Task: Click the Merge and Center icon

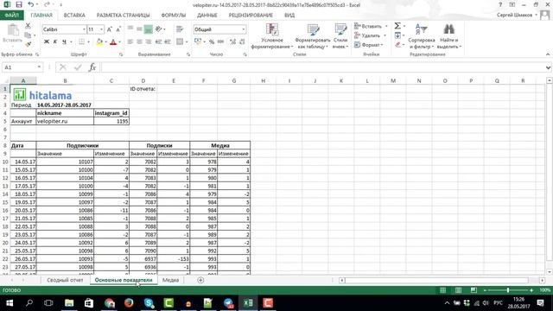Action: tap(180, 41)
